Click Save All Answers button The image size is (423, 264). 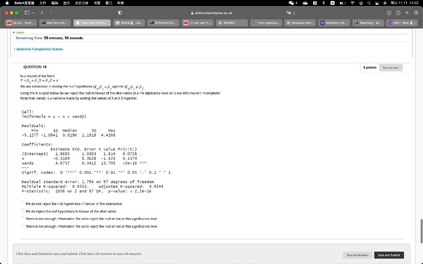click(x=357, y=255)
